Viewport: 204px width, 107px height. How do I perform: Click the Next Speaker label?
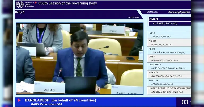(x=152, y=12)
